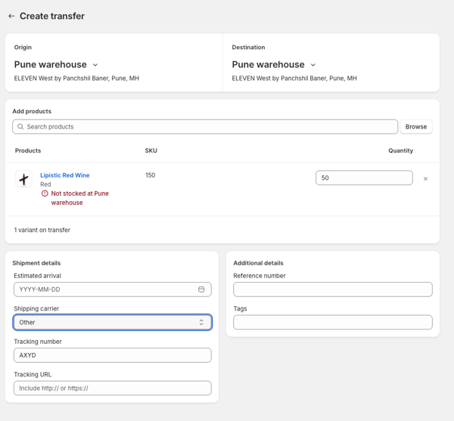Open the Origin Pune warehouse dropdown

click(x=56, y=64)
